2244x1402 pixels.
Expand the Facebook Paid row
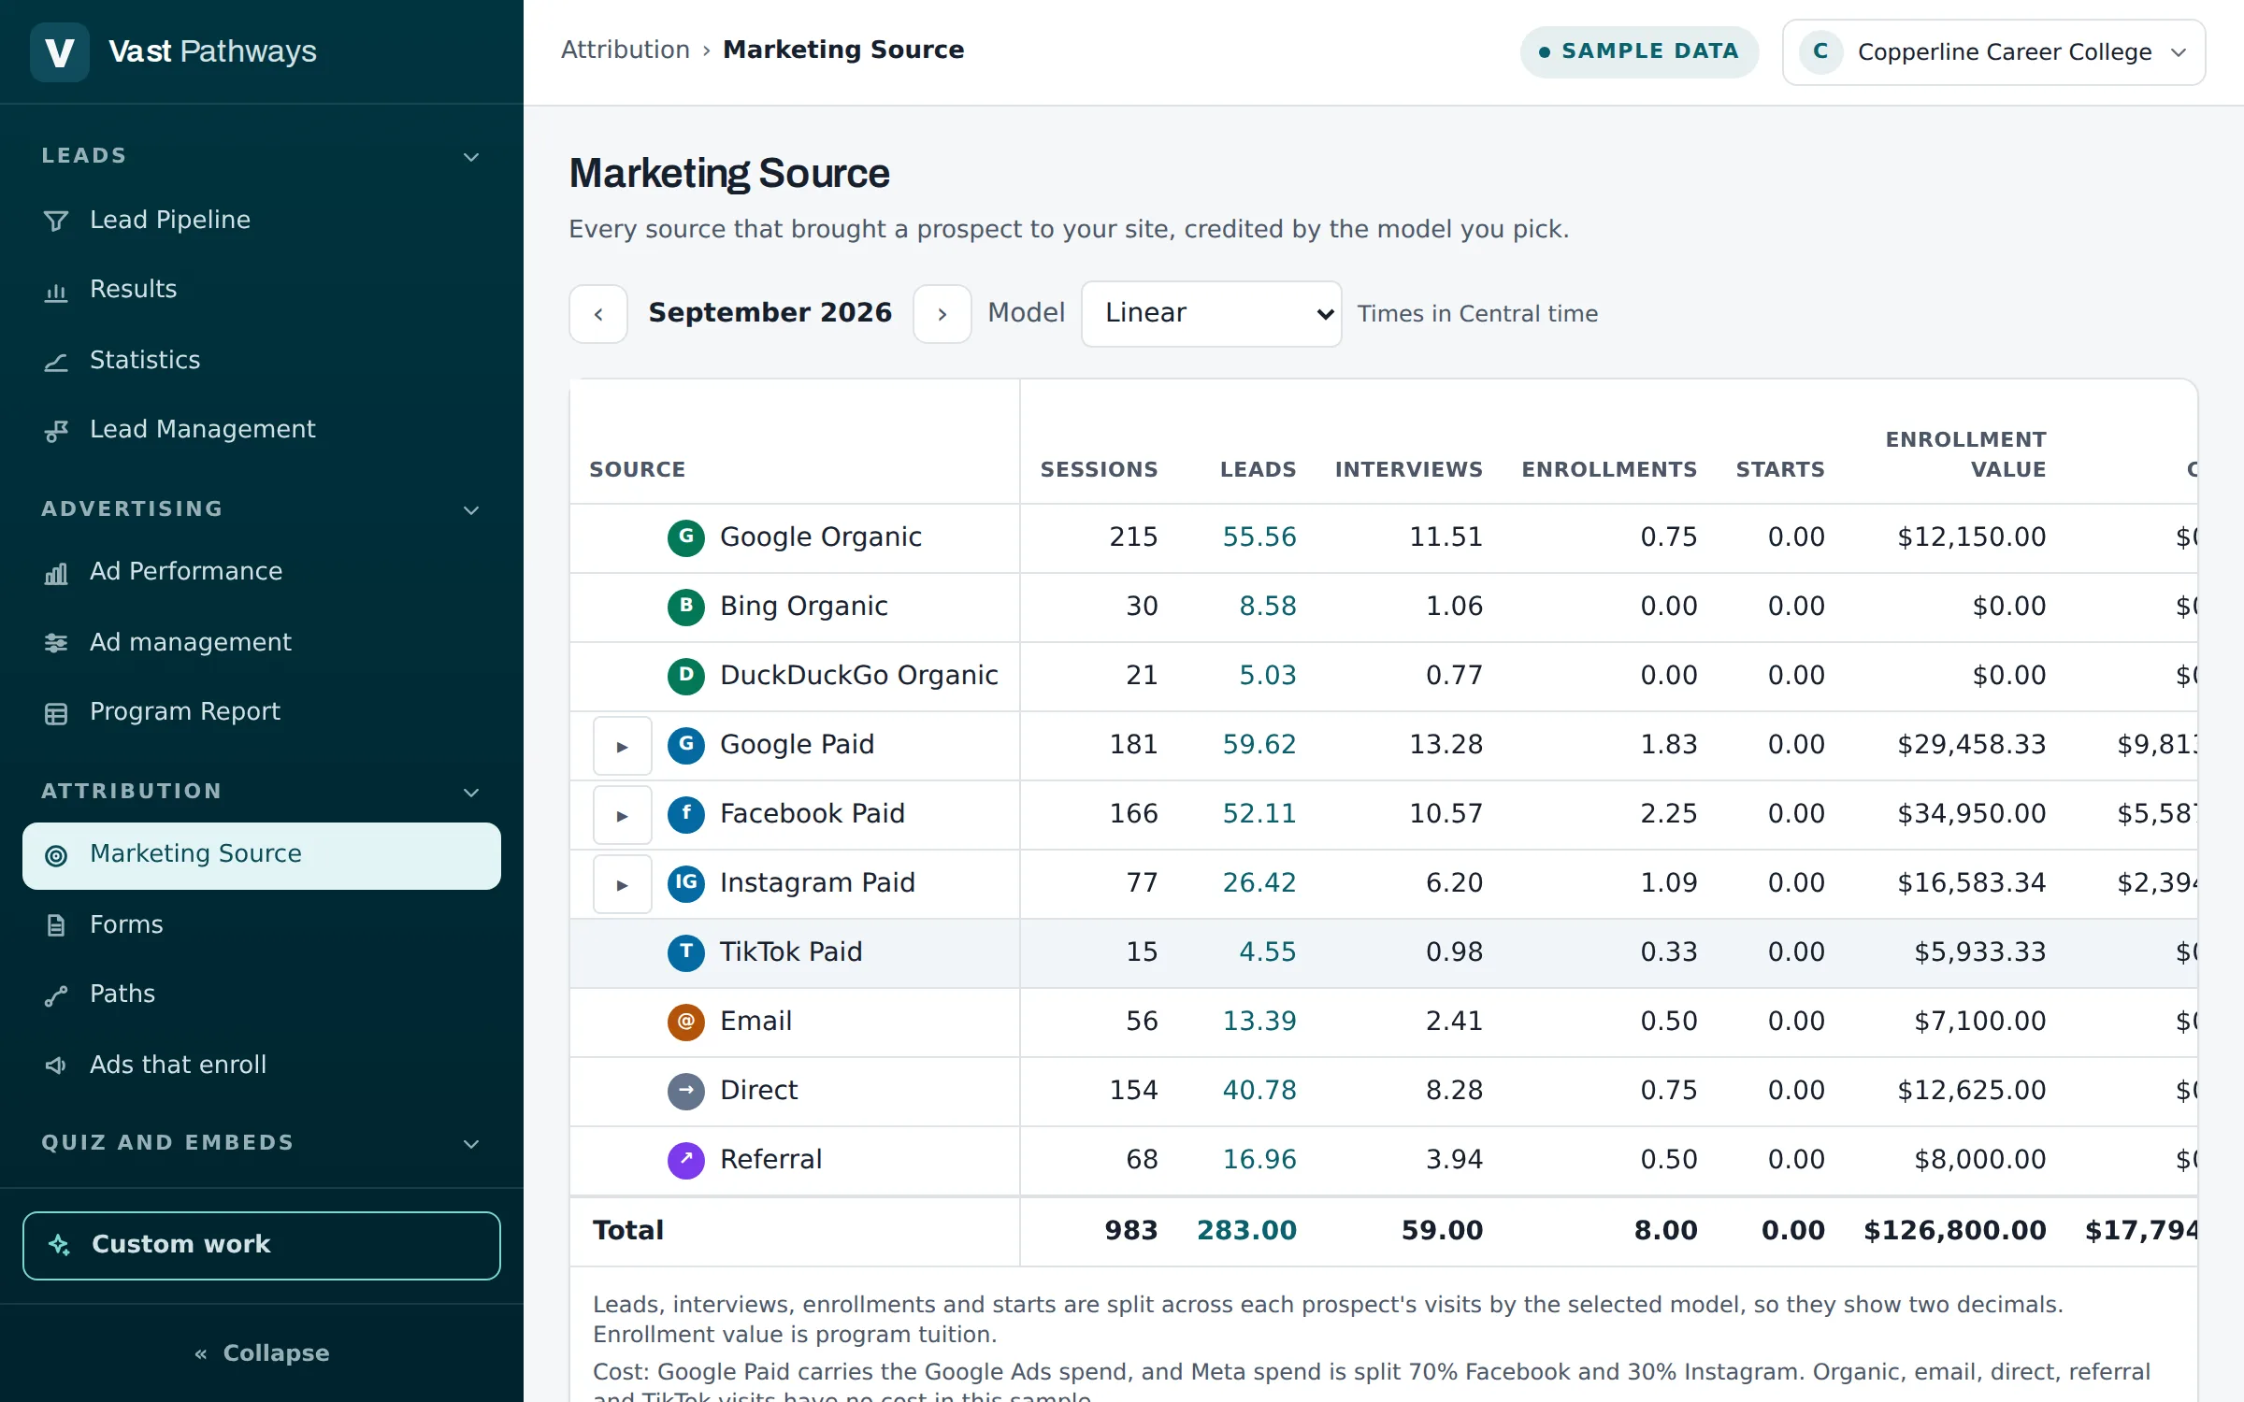623,815
